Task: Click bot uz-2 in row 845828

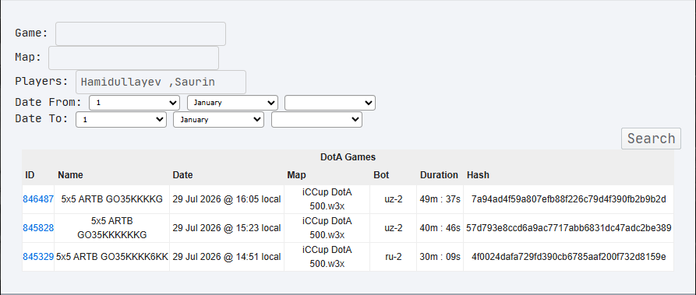Action: 394,228
